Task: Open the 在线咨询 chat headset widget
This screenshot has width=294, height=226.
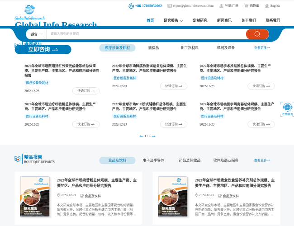Action: point(287,108)
